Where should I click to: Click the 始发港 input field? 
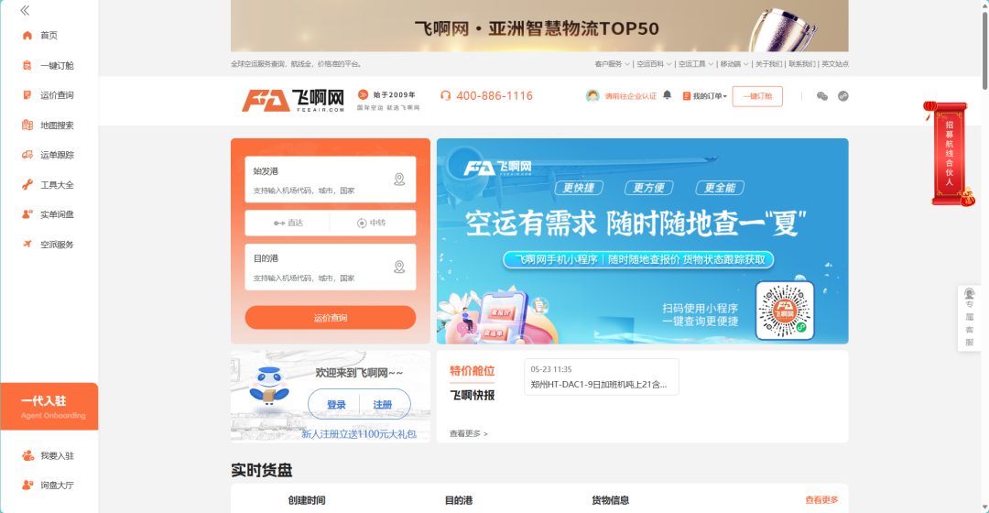(x=331, y=180)
